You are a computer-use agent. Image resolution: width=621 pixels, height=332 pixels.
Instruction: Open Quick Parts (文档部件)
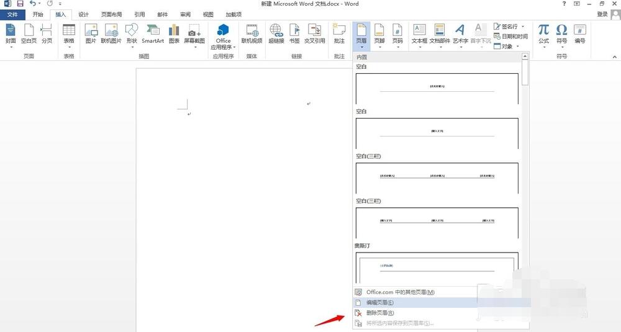click(440, 36)
